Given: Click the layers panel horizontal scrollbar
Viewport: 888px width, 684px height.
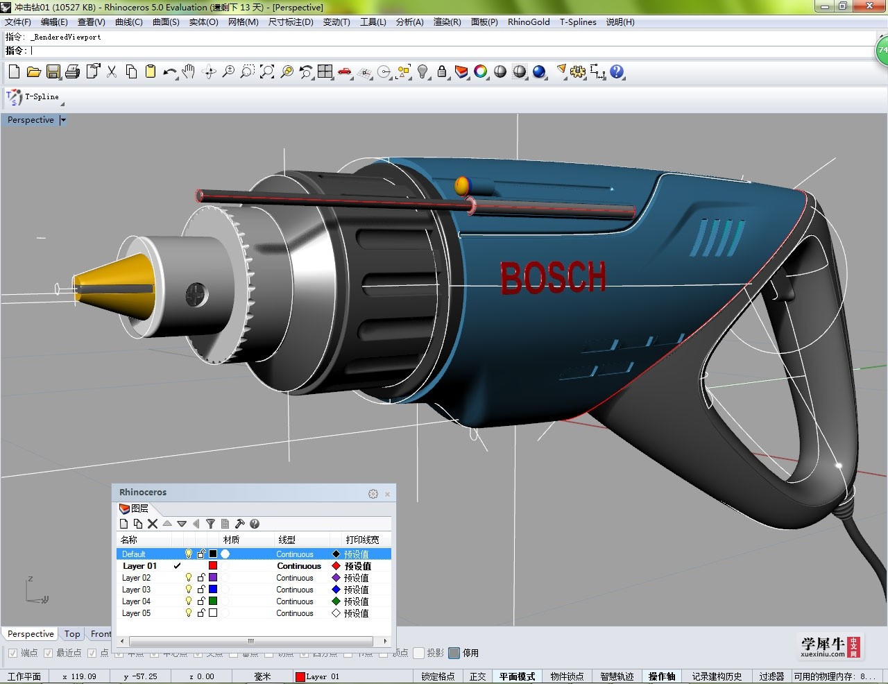Looking at the screenshot, I should [x=253, y=641].
